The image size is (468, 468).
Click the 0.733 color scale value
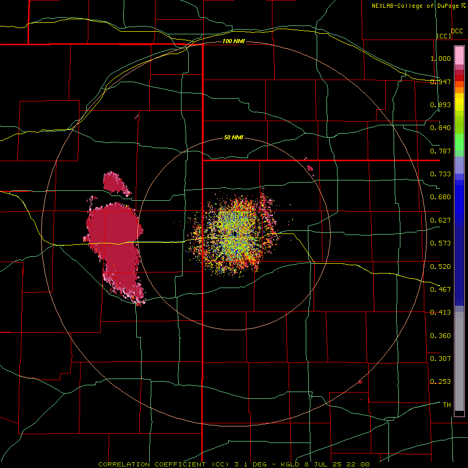[440, 174]
